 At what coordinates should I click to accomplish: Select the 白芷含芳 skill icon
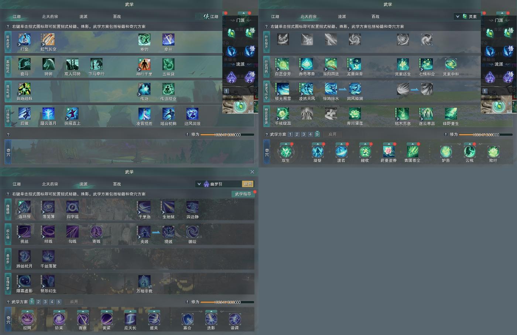click(x=283, y=64)
